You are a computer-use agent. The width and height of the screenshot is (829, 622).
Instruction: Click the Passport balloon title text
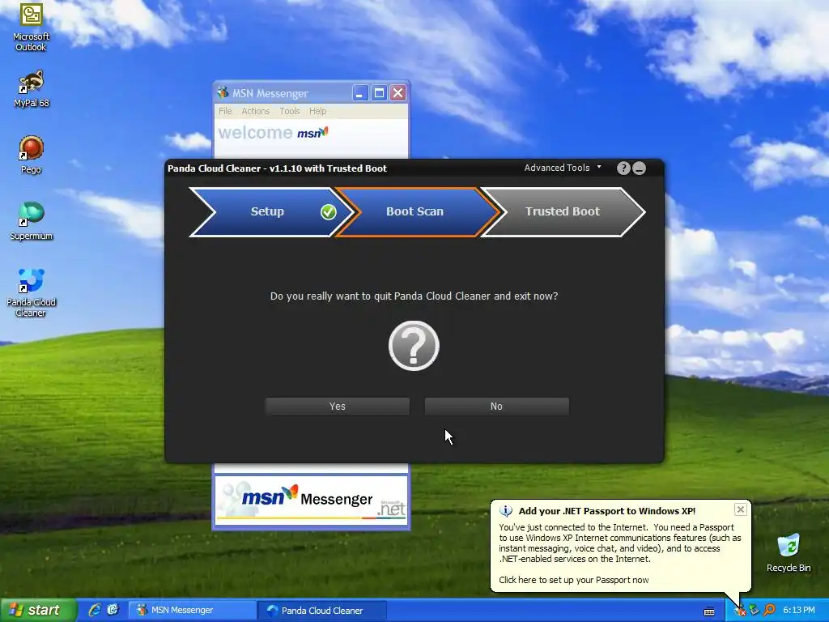tap(607, 511)
